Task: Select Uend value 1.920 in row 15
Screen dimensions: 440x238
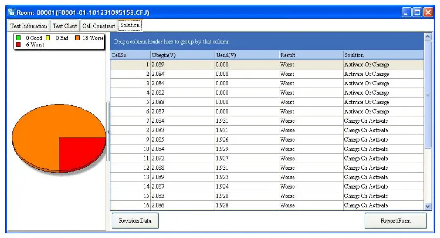Action: coord(247,196)
